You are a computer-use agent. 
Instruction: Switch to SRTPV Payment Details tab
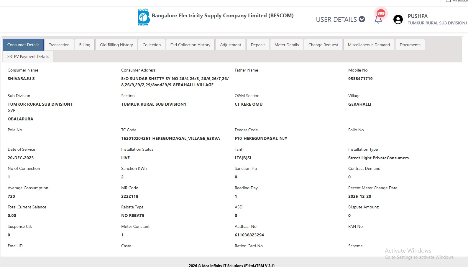[x=28, y=57]
